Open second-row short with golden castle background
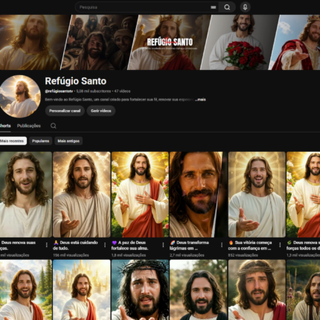Viewport: 320px width, 320px height. coord(82,289)
